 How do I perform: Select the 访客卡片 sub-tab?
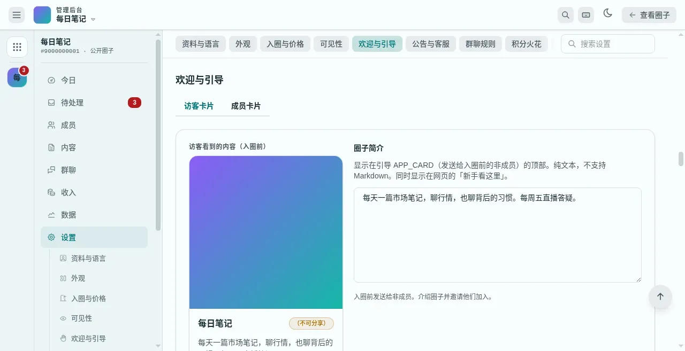click(199, 106)
